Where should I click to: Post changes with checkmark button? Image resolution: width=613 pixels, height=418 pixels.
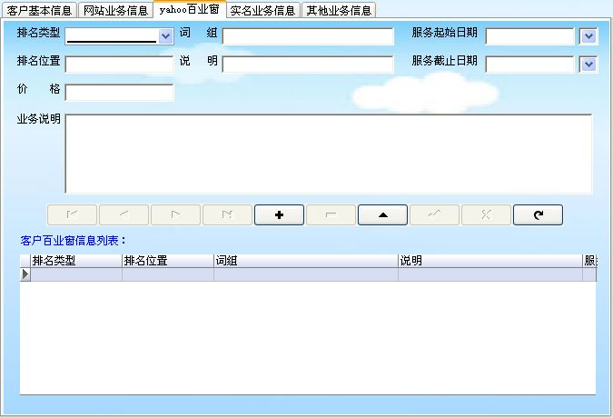point(434,214)
